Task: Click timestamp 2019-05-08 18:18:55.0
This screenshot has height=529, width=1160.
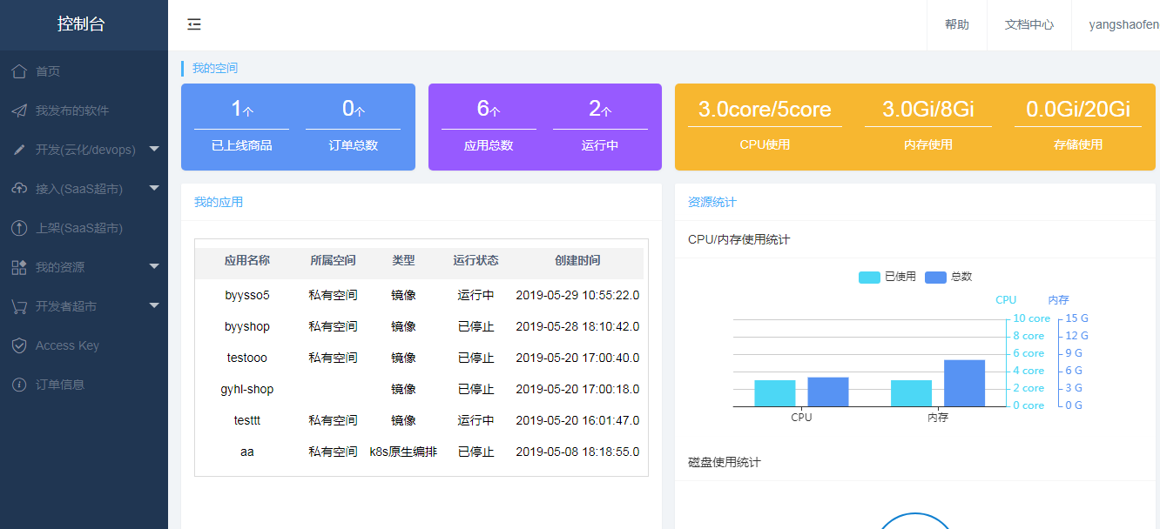Action: [x=577, y=452]
